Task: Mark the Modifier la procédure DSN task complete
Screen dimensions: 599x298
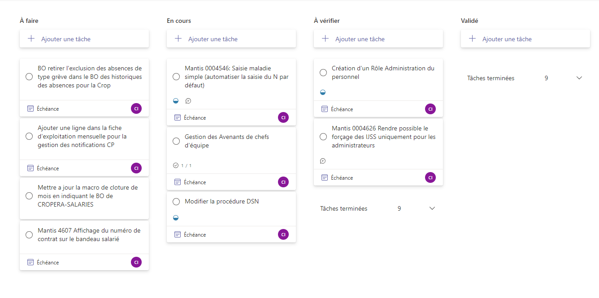Action: [x=176, y=202]
